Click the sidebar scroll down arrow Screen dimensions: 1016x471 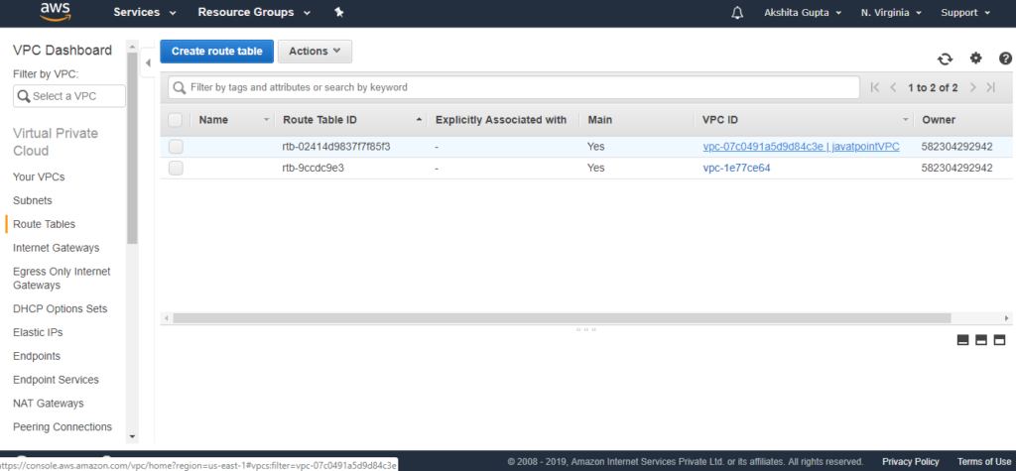coord(132,436)
